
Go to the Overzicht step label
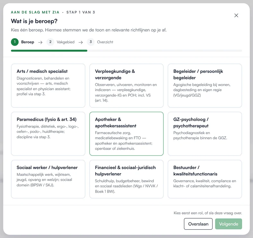105,42
